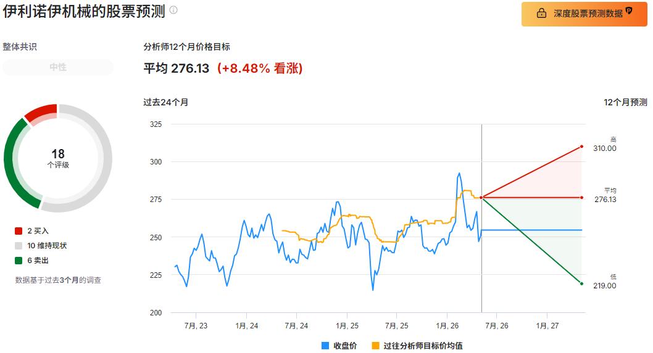Open 深度股票预测数据 premium button
The height and width of the screenshot is (353, 653).
584,14
